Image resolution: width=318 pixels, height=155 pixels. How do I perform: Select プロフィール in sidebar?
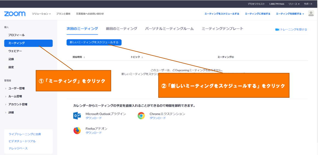click(16, 35)
